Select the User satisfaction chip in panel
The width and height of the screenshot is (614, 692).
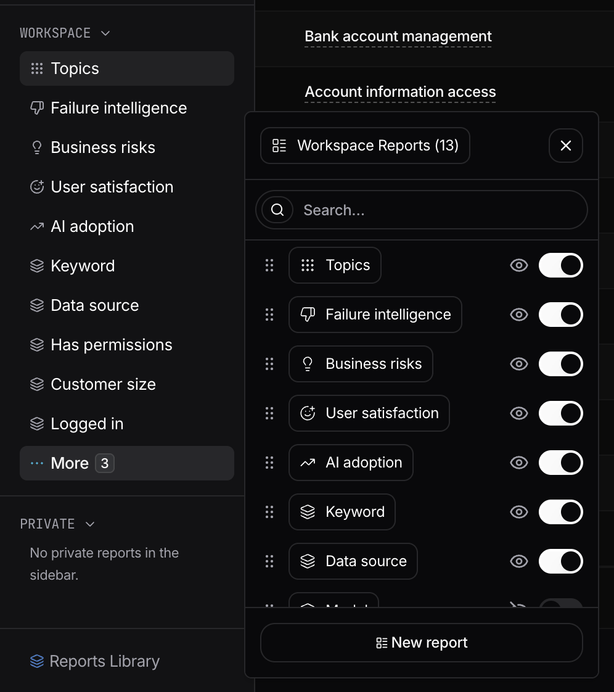pyautogui.click(x=369, y=413)
